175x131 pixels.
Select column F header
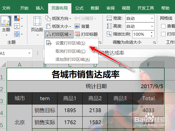(148, 65)
